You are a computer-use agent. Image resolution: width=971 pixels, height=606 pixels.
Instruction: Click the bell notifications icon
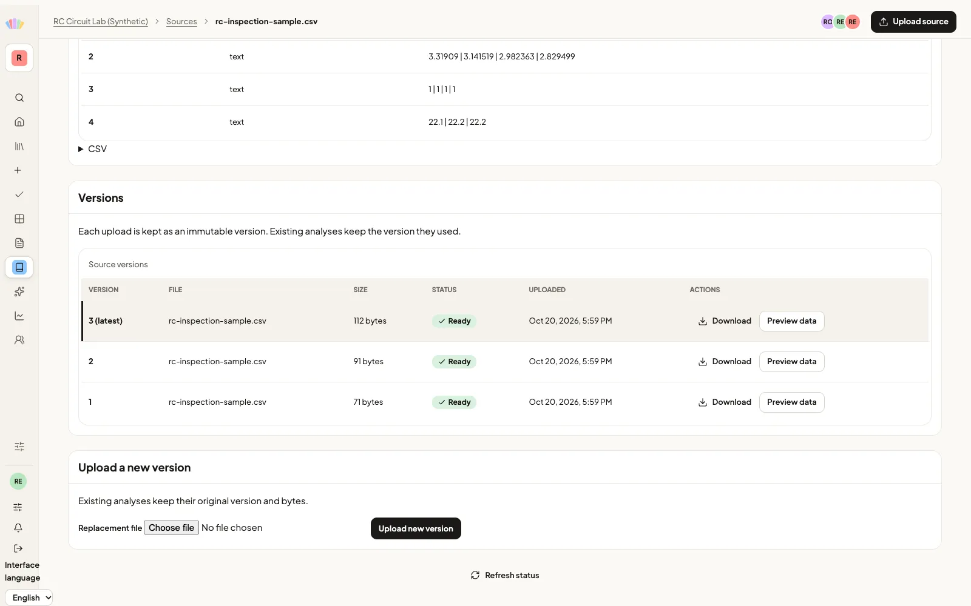point(18,528)
